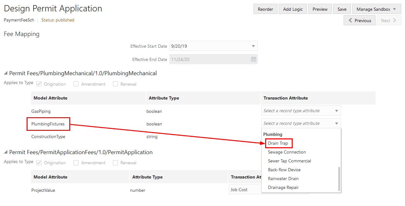
Task: Check the Amendment checkbox for PlumbingMechanical
Action: pyautogui.click(x=76, y=84)
